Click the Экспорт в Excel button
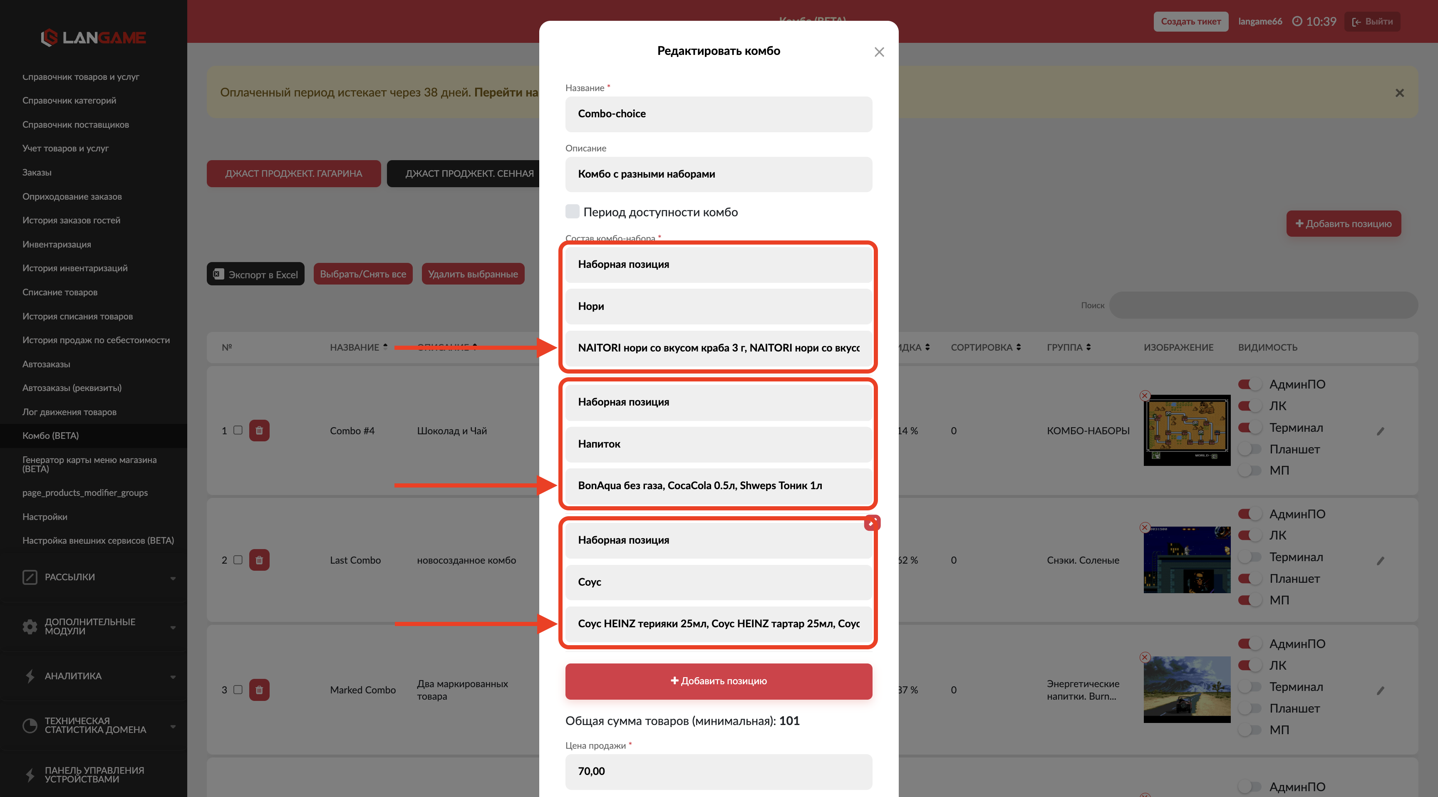The width and height of the screenshot is (1438, 797). (x=255, y=274)
